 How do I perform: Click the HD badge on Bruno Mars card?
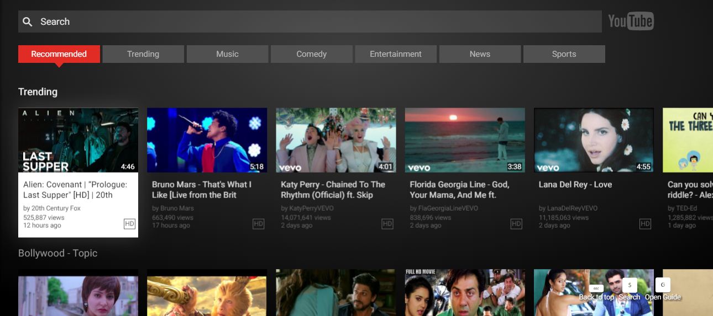(258, 223)
